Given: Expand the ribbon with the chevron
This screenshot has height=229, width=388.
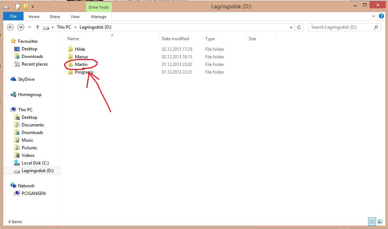Looking at the screenshot, I should point(374,16).
